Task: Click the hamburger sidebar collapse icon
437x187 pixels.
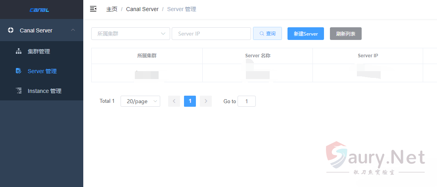Action: [93, 9]
